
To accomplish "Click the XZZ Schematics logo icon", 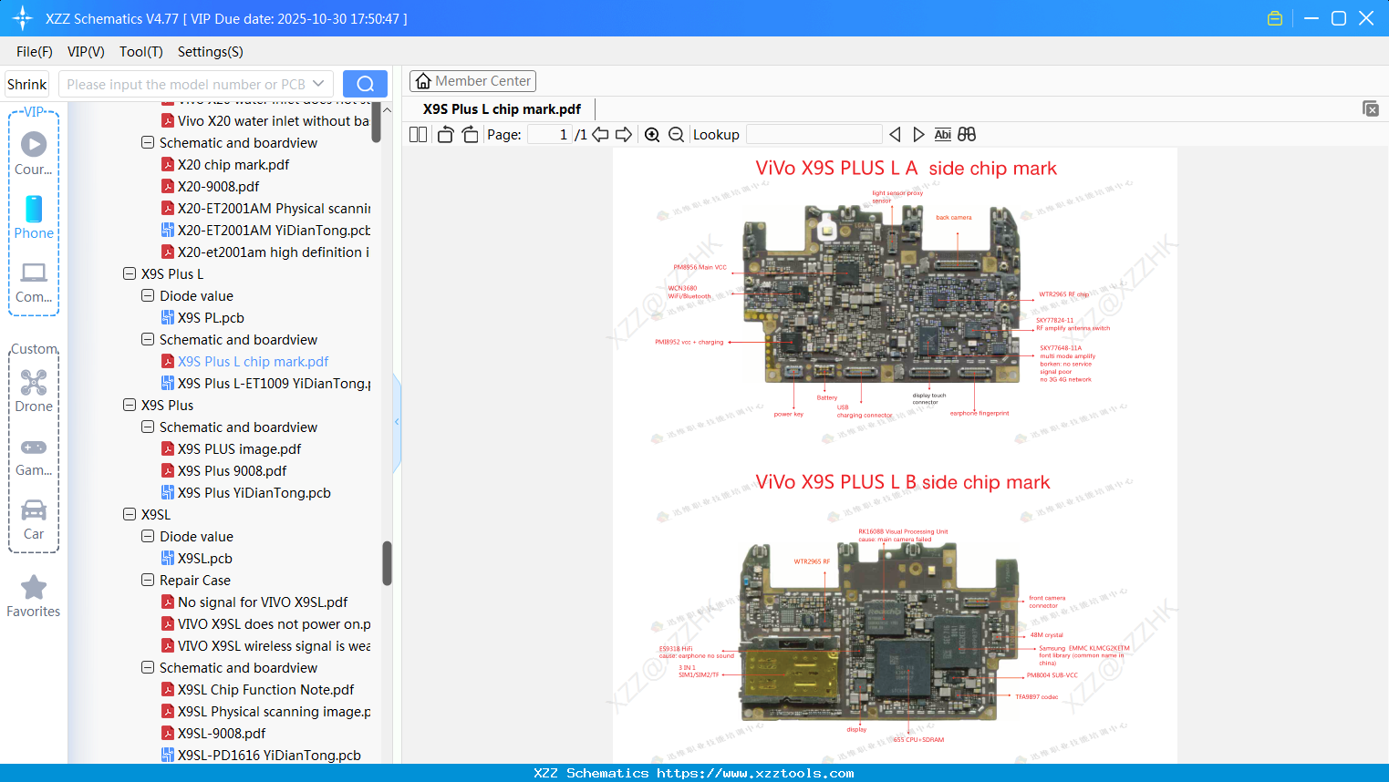I will click(23, 18).
